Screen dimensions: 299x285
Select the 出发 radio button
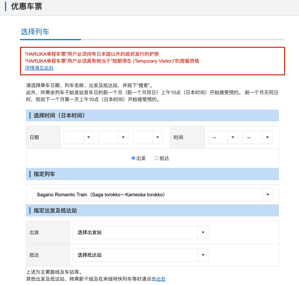133,158
